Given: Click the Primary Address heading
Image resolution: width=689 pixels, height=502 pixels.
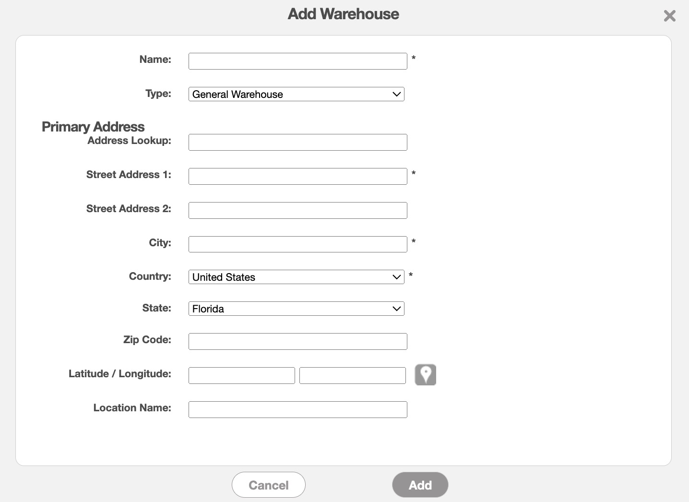Looking at the screenshot, I should pos(93,127).
